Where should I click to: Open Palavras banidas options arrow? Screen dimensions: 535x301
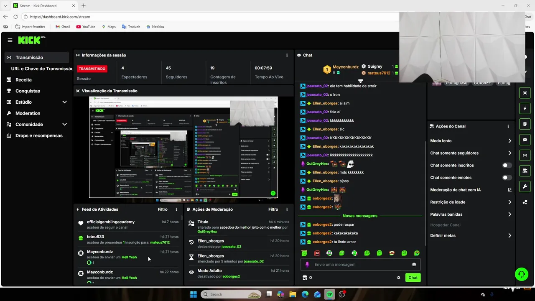[x=510, y=214]
